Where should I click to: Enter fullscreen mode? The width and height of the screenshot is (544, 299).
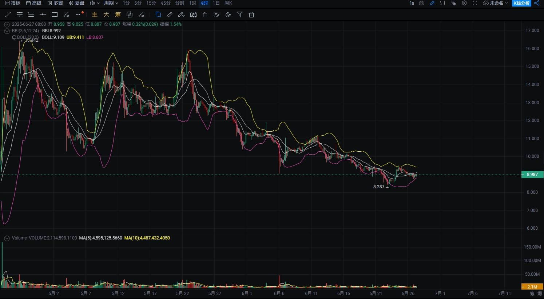tap(475, 3)
